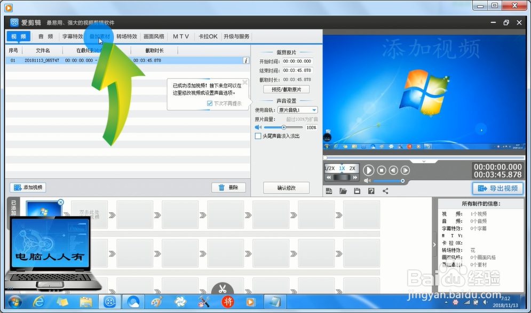Screen dimensions: 531x313
Task: Step forward one frame in preview
Action: coord(405,170)
